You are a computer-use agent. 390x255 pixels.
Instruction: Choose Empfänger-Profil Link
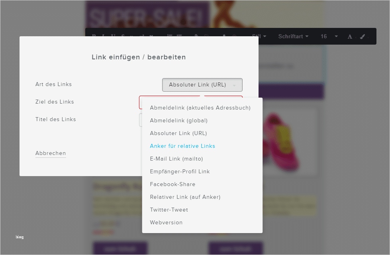click(180, 171)
